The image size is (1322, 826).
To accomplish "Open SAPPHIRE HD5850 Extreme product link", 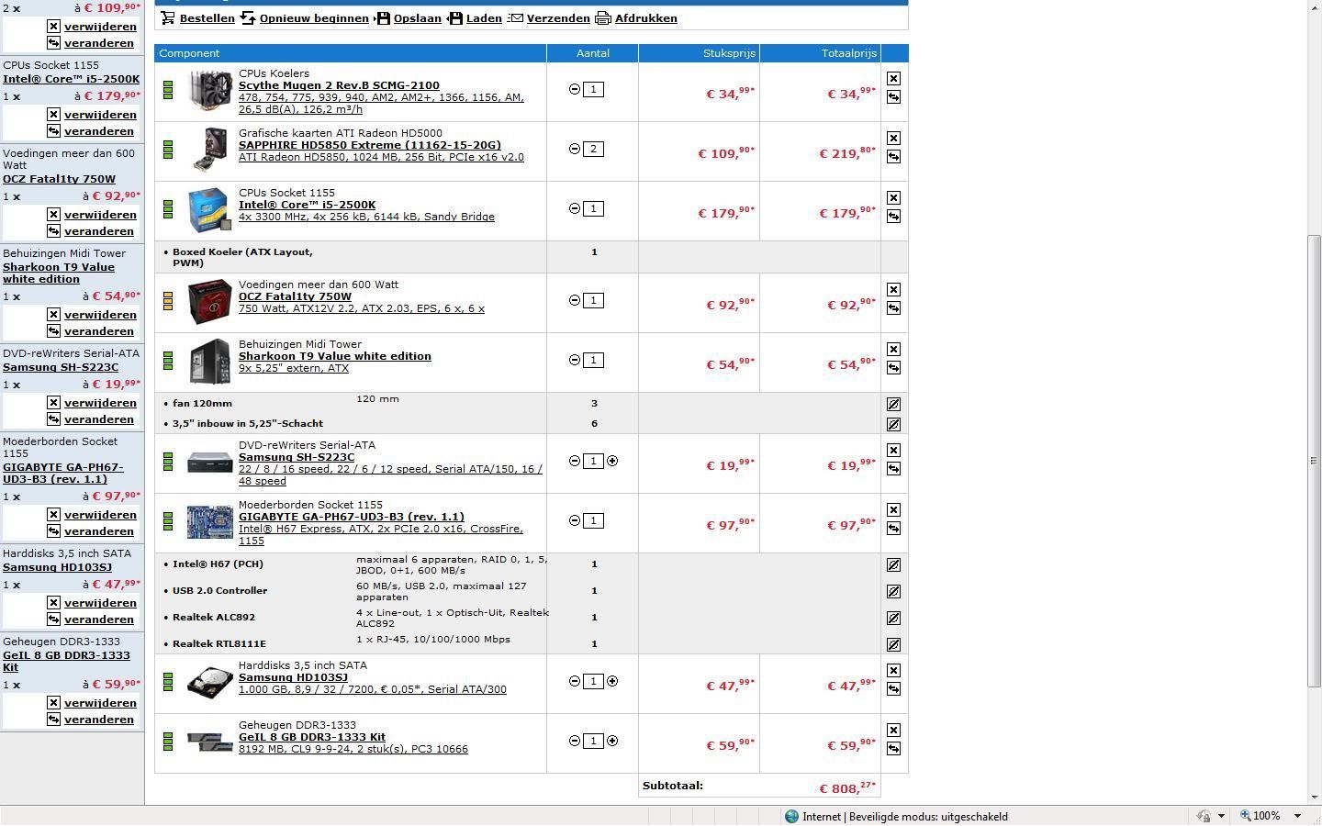I will point(370,145).
